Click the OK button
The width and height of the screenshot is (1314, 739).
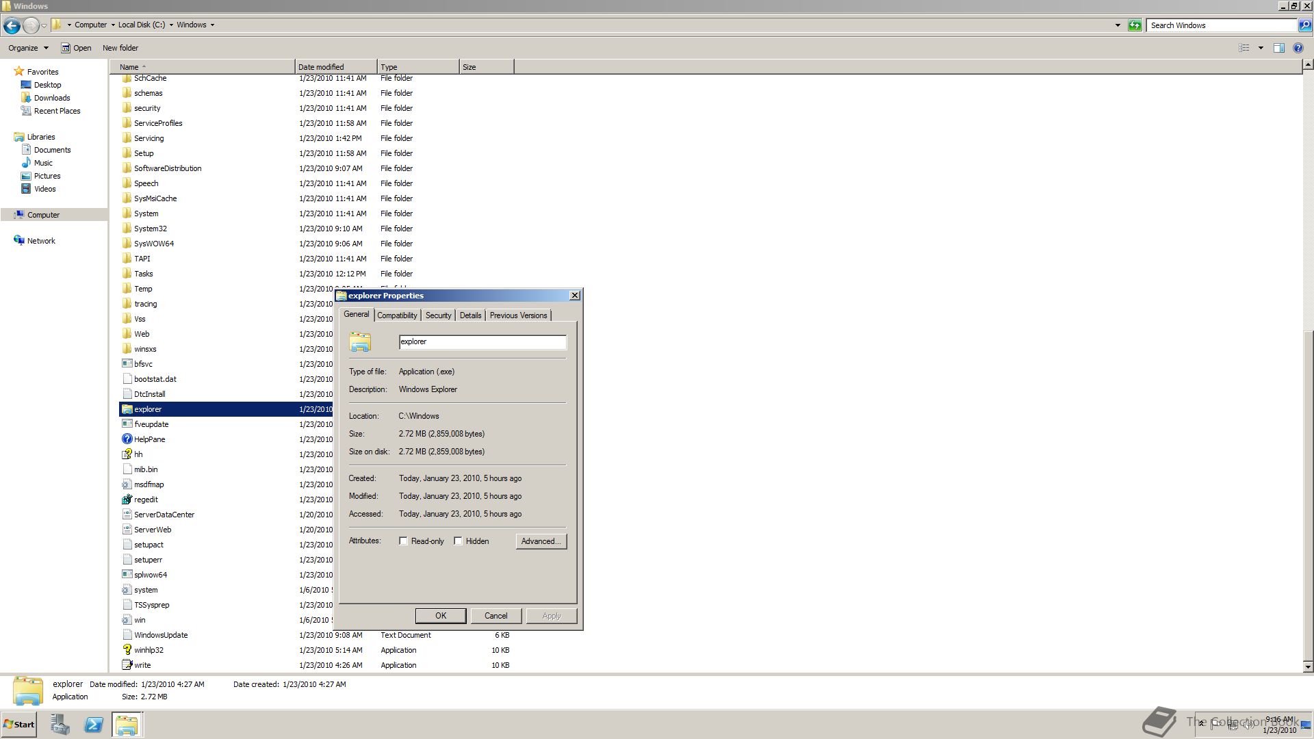[x=441, y=616]
